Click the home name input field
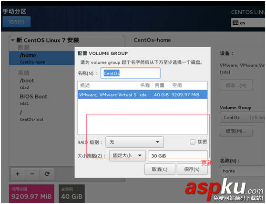Viewport: 266px width, 204px height. pos(243,171)
